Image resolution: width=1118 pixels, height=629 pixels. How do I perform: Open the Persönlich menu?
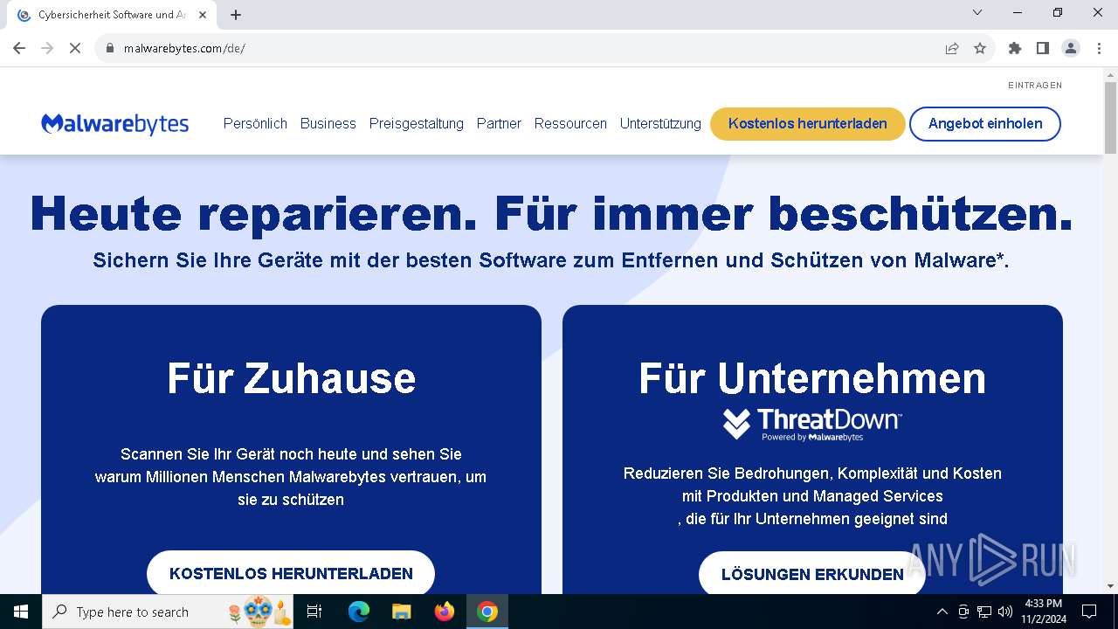coord(255,124)
